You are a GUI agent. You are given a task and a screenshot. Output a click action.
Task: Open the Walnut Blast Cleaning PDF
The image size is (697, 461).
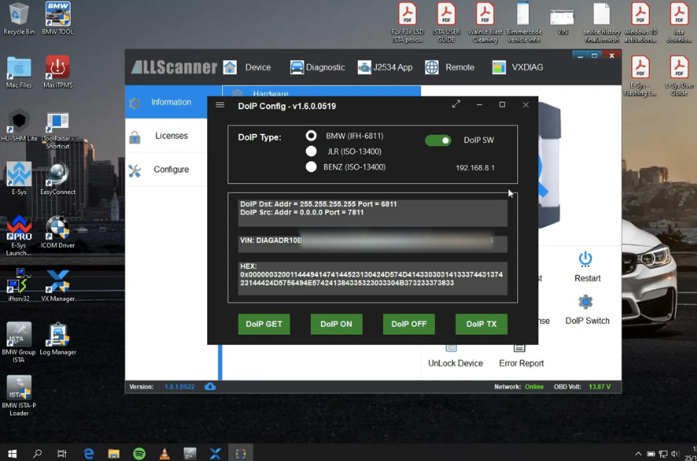click(x=485, y=22)
